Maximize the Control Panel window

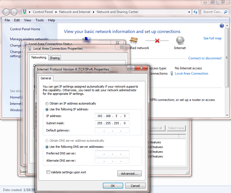(x=213, y=2)
